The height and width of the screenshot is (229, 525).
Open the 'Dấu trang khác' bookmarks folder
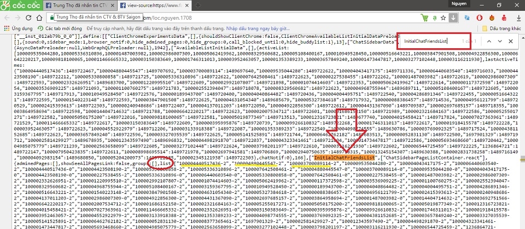click(501, 28)
